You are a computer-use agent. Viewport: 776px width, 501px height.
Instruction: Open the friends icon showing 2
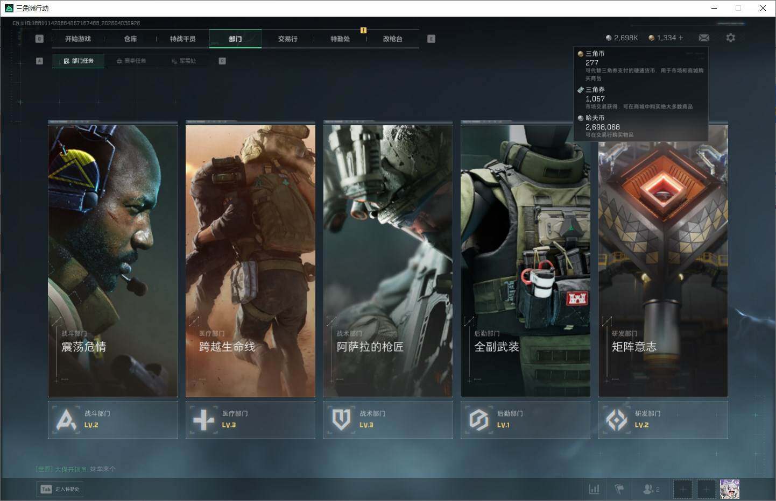click(x=651, y=489)
